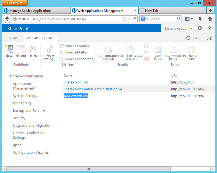
Task: Open Apps in the left navigation
Action: tap(17, 145)
